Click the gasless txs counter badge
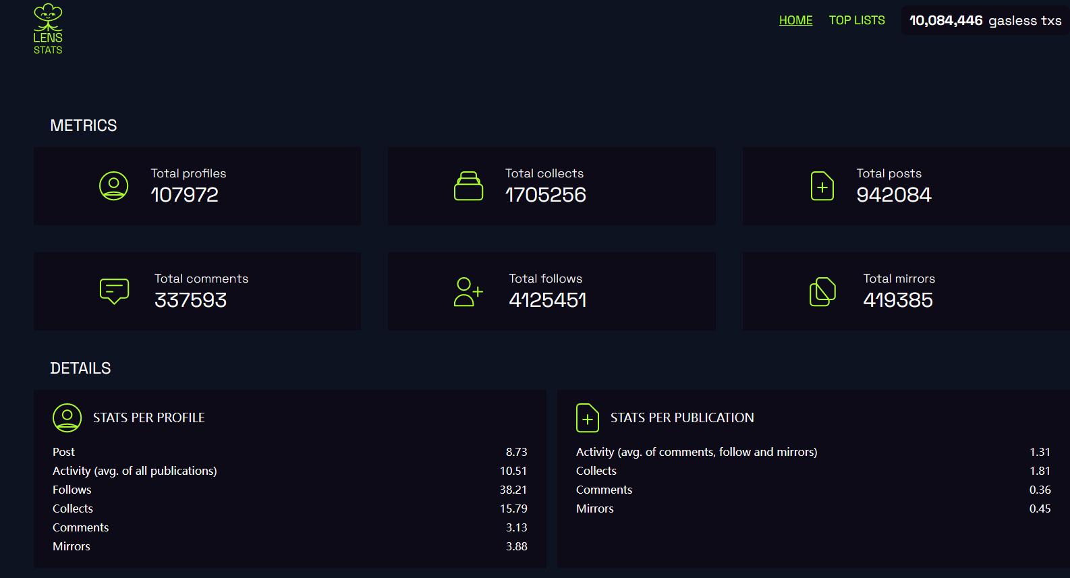The height and width of the screenshot is (578, 1070). point(985,21)
